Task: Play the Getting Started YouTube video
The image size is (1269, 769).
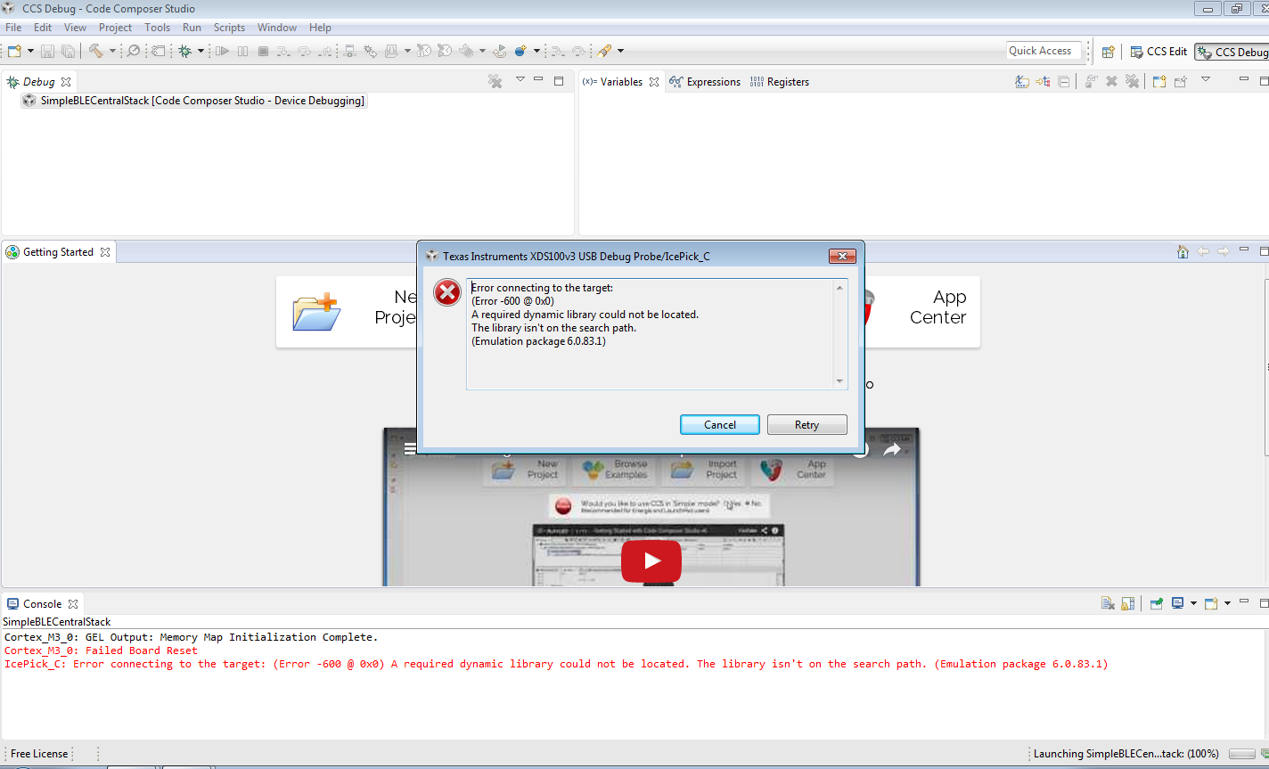Action: (651, 560)
